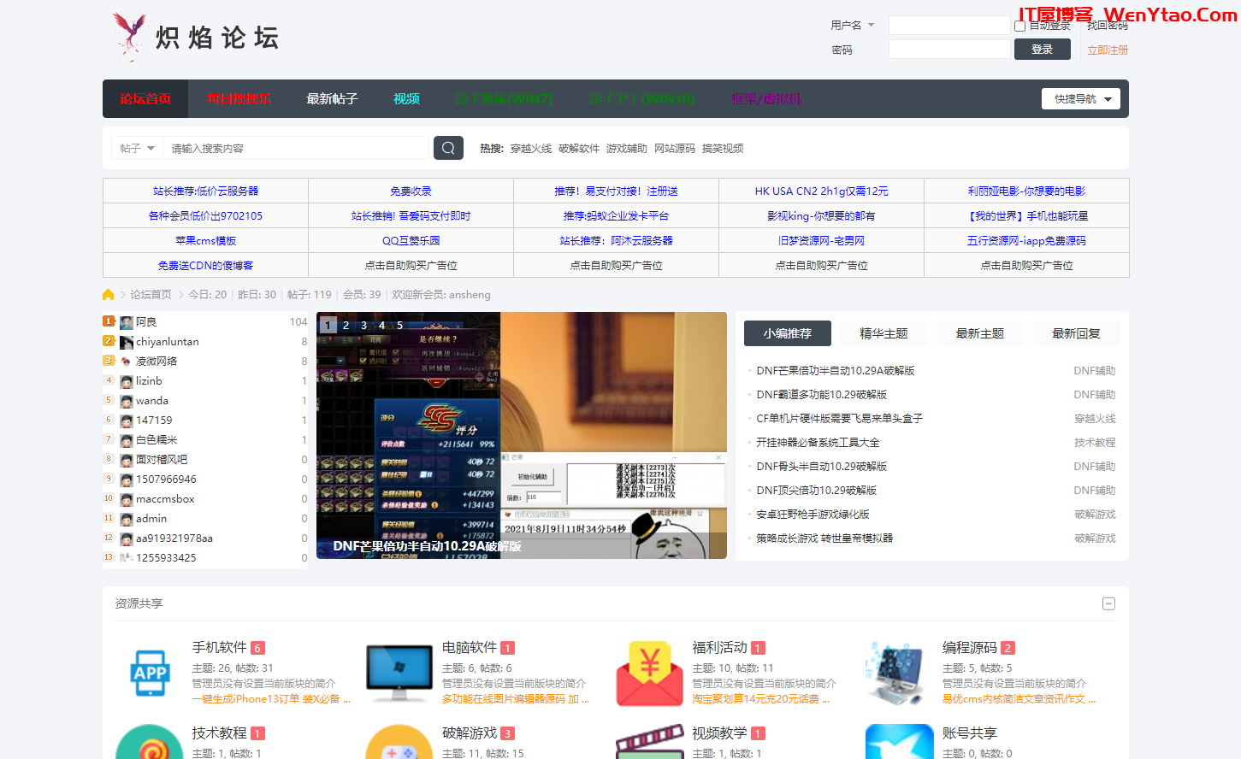
Task: Open the 框架/虚拟机 navigation item
Action: point(766,99)
